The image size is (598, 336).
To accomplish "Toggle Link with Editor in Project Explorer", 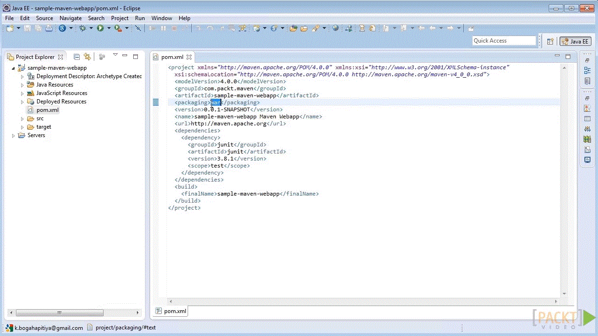I will click(x=87, y=57).
